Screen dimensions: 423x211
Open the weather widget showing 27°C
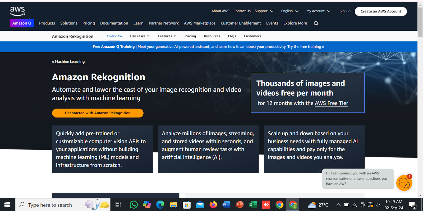pos(318,205)
